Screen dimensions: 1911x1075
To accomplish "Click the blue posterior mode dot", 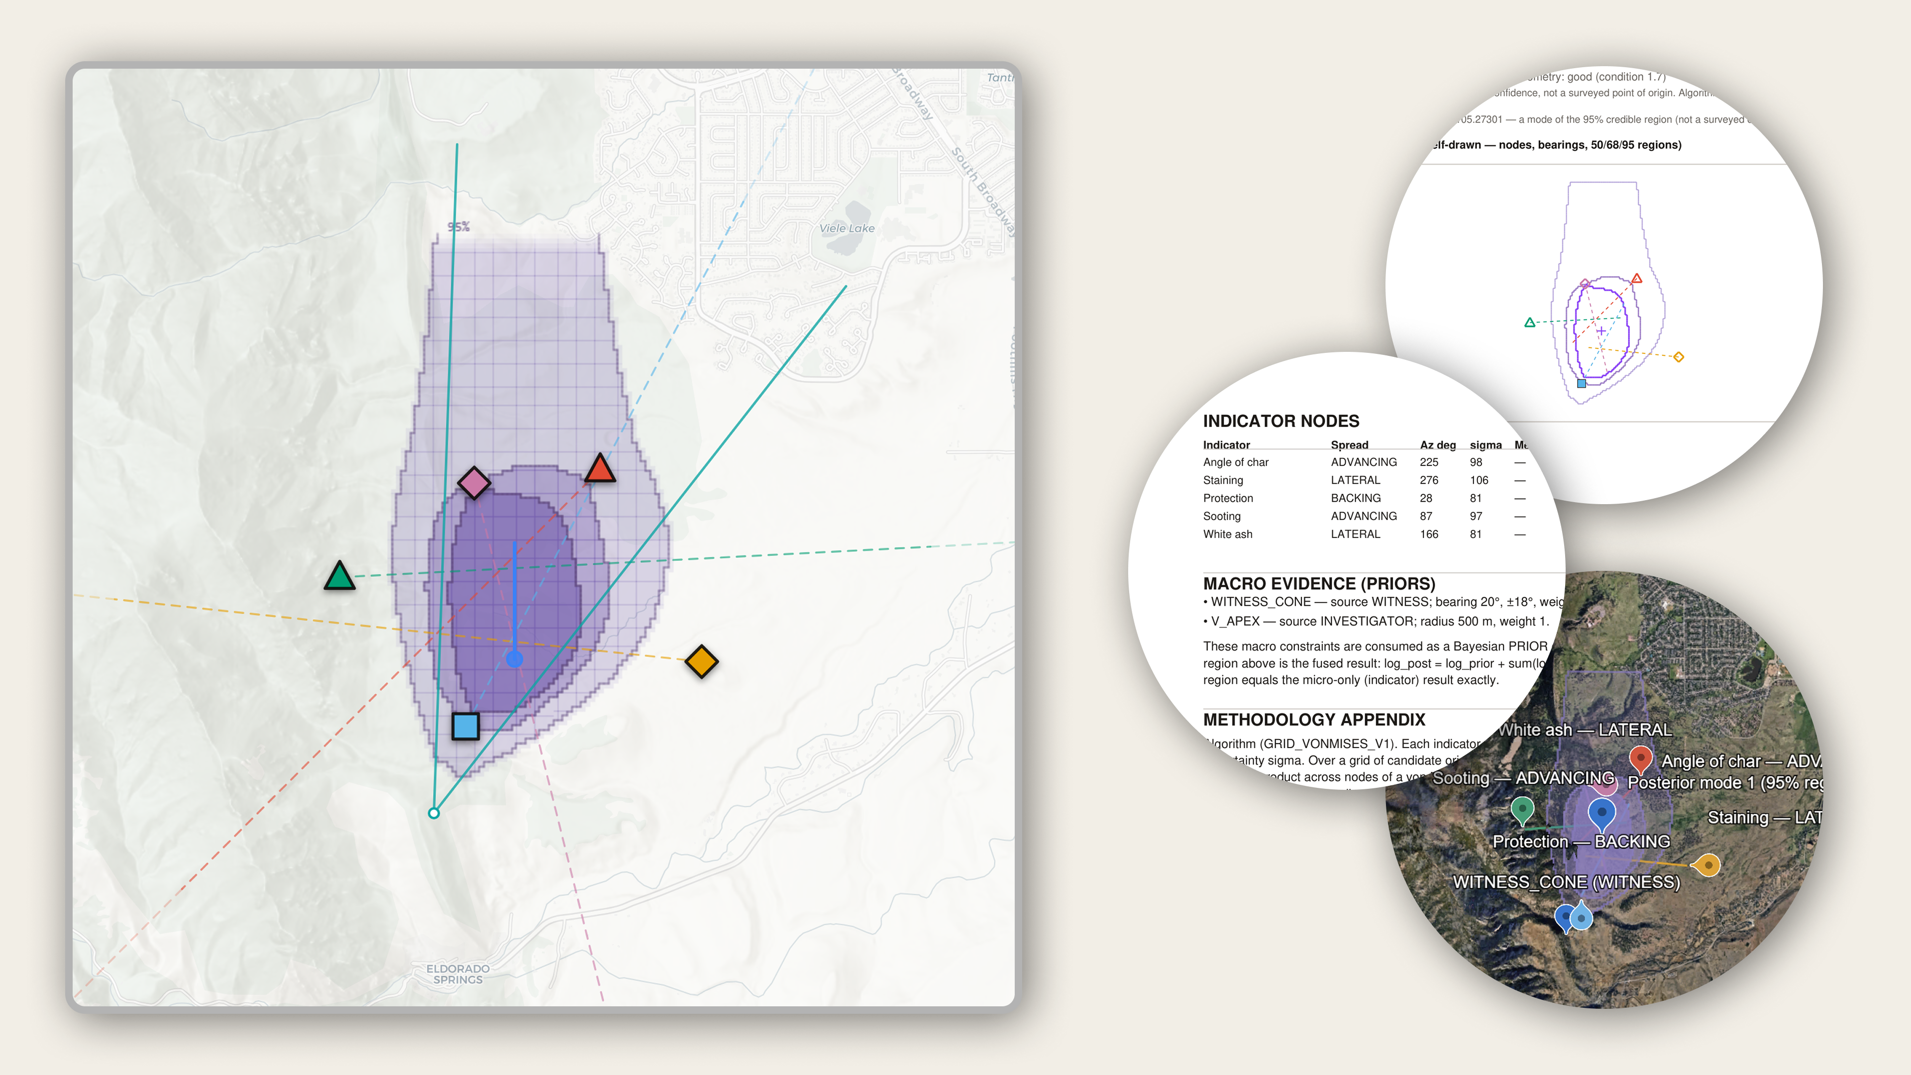I will click(x=514, y=659).
